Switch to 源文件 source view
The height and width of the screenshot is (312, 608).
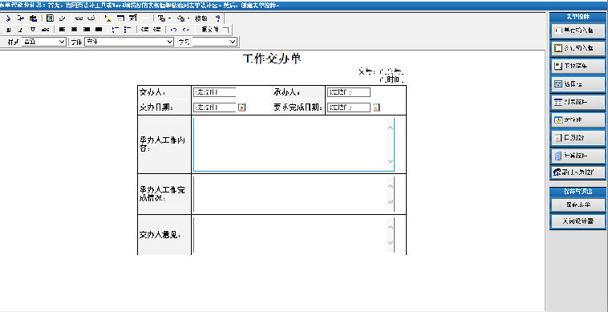pyautogui.click(x=210, y=30)
